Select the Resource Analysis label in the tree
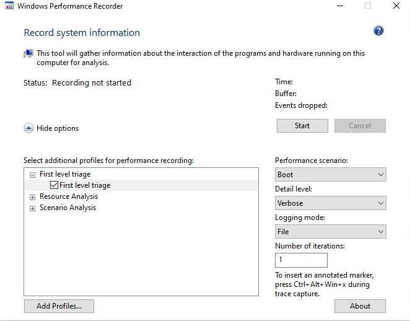The width and height of the screenshot is (410, 321). click(69, 196)
